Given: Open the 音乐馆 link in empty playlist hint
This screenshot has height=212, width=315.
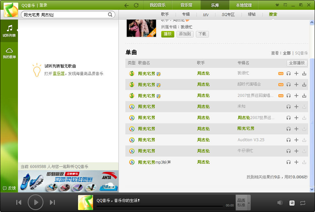Looking at the screenshot, I should click(58, 74).
